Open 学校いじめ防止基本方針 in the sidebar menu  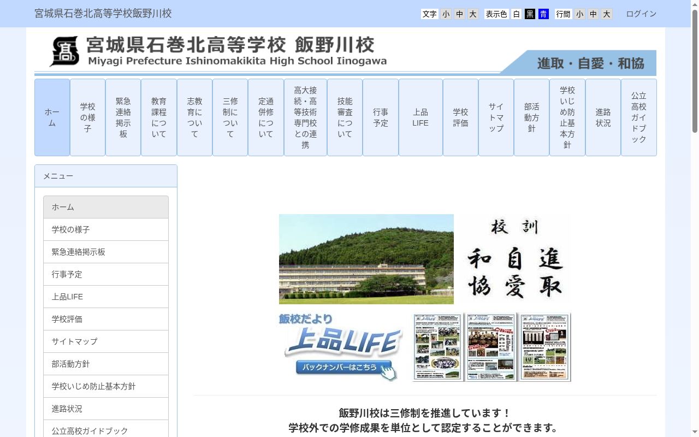tap(106, 386)
